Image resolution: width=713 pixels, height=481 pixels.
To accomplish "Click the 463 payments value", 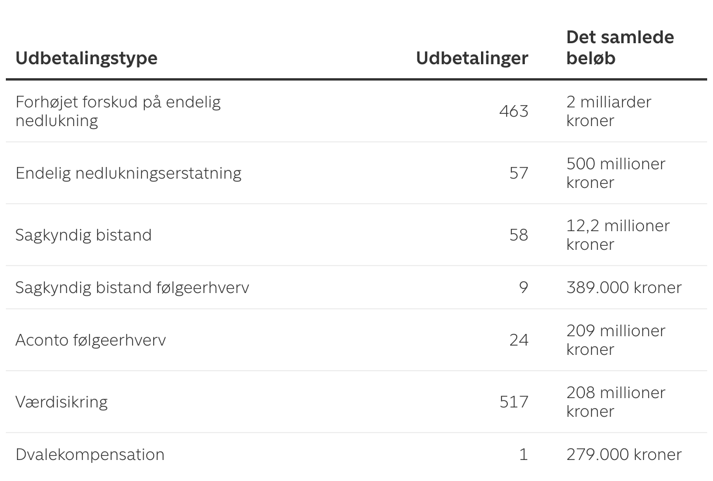I will pos(514,111).
